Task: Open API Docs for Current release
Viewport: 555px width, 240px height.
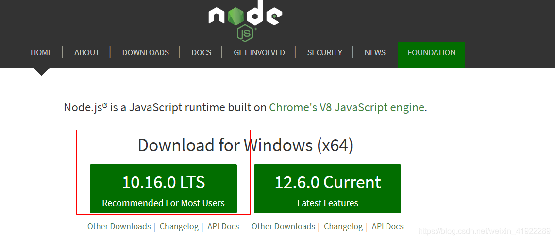Action: [x=387, y=226]
